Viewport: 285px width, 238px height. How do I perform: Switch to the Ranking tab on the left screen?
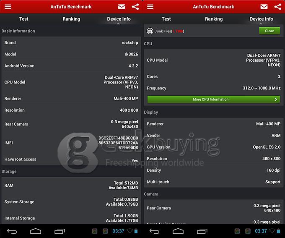tap(71, 19)
